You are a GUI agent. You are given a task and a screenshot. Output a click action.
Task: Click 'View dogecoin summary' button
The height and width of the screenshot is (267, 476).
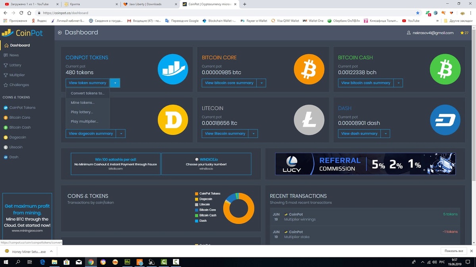[91, 134]
